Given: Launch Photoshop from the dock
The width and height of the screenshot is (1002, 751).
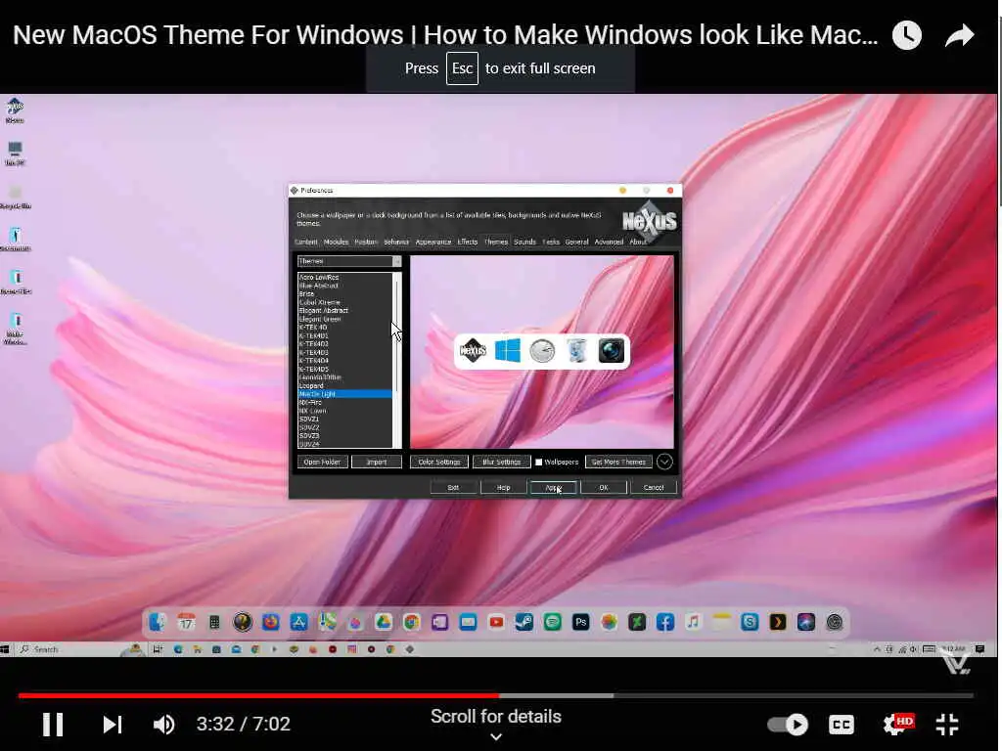Looking at the screenshot, I should click(x=581, y=622).
